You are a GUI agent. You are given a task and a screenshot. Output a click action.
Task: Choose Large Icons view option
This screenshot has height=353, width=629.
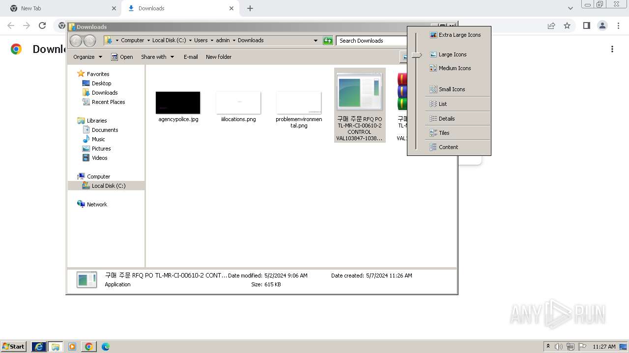point(448,54)
